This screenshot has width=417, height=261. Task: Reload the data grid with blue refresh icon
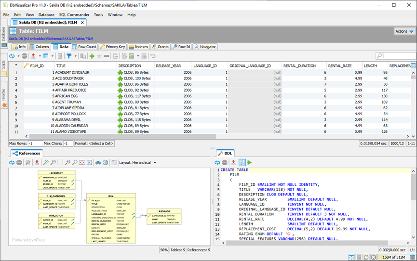click(12, 56)
